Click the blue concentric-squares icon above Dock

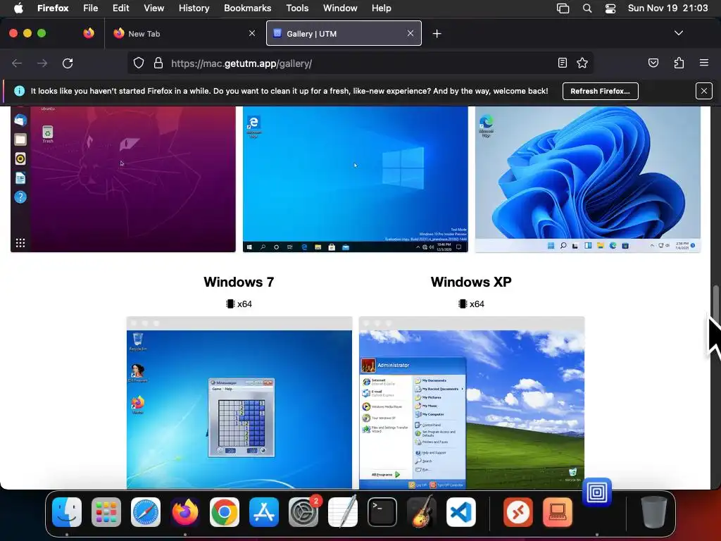[x=597, y=492]
